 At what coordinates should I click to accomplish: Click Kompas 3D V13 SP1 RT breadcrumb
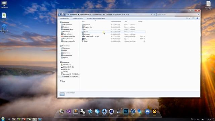click(114, 14)
